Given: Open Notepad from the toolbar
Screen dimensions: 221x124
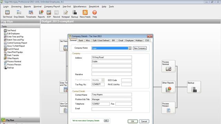Looking at the screenshot, I should [66, 14].
